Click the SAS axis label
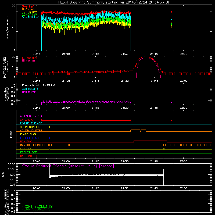Image resolution: width=215 pixels, height=215 pixels. pyautogui.click(x=3, y=175)
